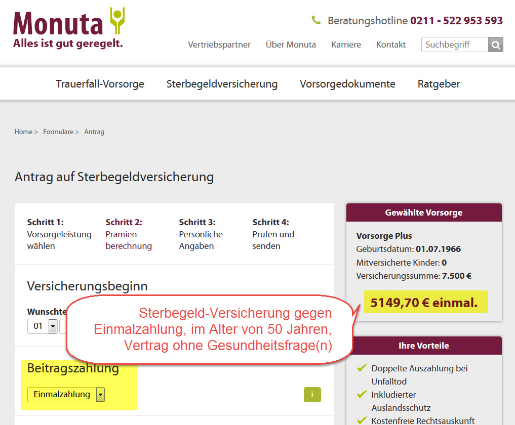Open Ratgeber menu

[439, 84]
